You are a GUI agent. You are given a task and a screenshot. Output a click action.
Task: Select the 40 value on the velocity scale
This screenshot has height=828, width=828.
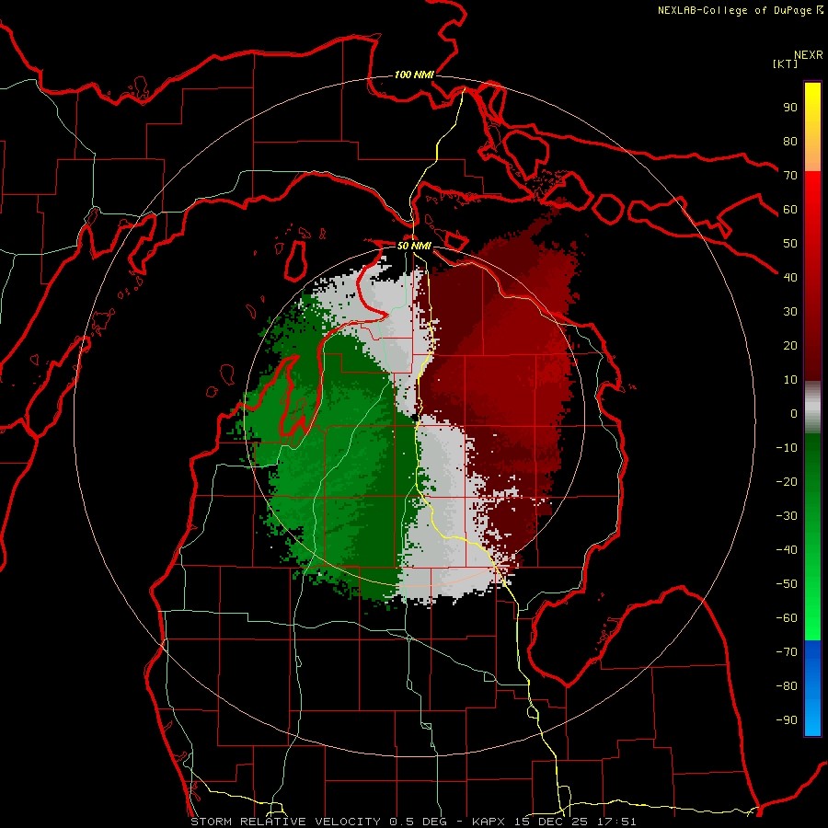click(790, 278)
